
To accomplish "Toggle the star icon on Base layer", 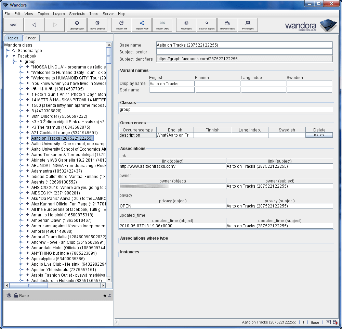I will (105, 295).
